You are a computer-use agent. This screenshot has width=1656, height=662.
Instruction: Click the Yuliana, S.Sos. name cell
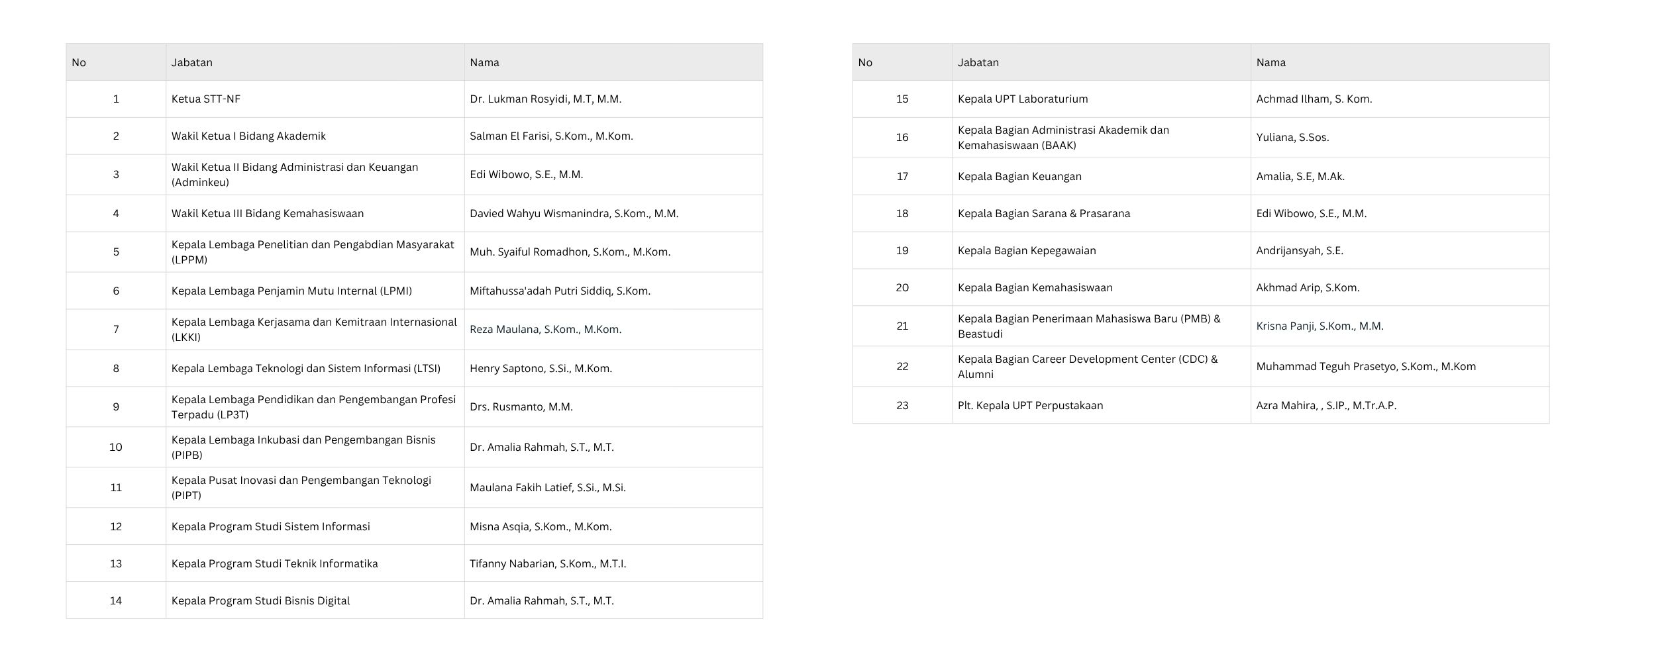(1292, 138)
